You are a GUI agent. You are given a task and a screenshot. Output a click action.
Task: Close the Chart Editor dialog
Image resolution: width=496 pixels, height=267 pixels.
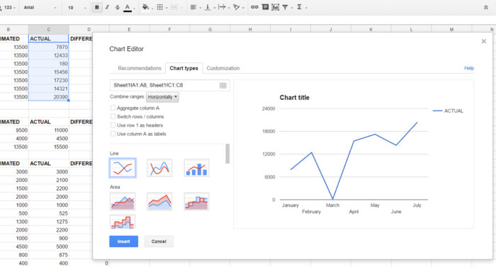(x=484, y=41)
